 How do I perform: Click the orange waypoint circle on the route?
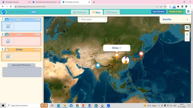125,60
